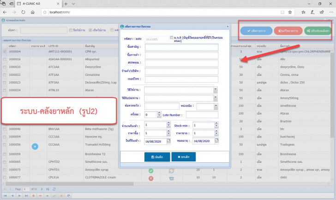Click the green ปรับปรุงคลังยา button

pyautogui.click(x=318, y=31)
